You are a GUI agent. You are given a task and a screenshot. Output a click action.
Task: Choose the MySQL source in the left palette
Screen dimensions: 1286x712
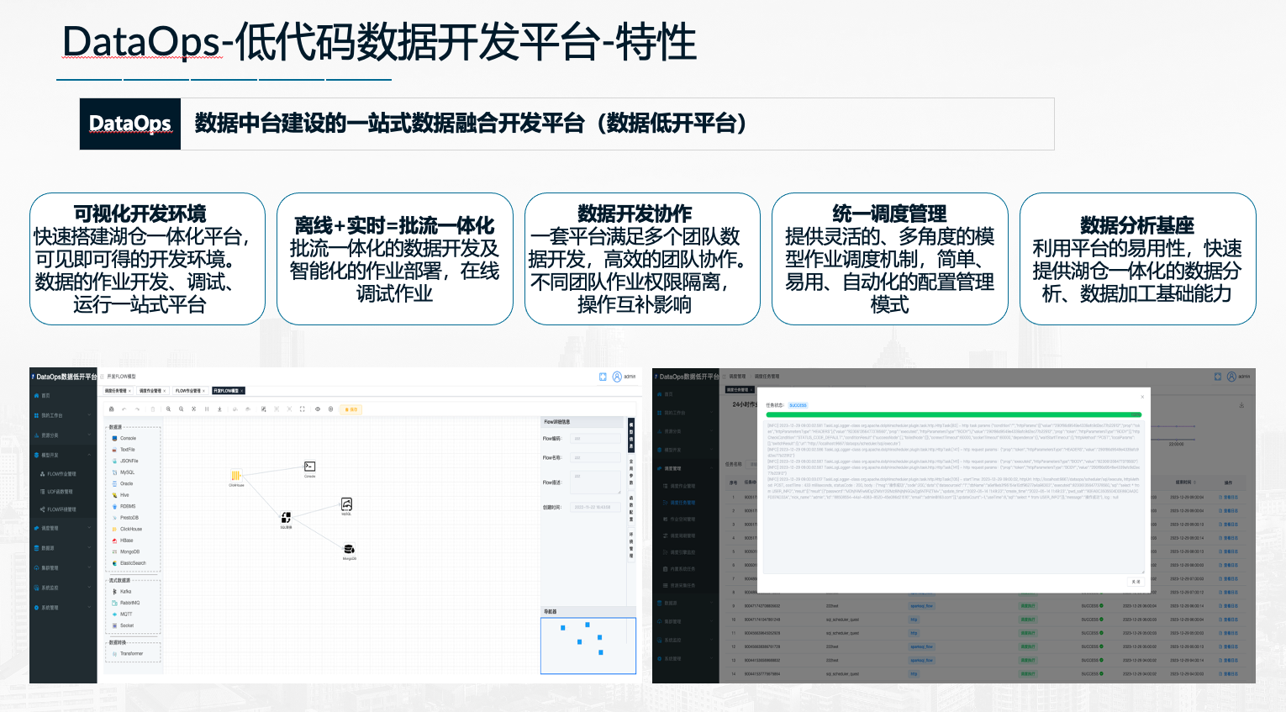(124, 472)
